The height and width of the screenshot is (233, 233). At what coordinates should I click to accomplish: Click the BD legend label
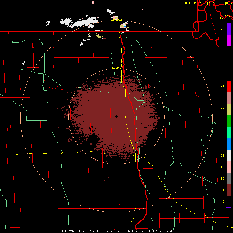tap(222, 110)
